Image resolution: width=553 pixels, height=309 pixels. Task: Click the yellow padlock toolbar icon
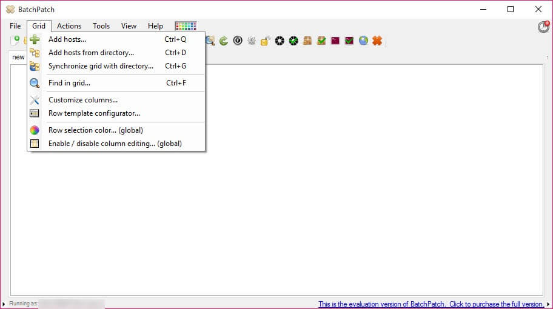265,41
